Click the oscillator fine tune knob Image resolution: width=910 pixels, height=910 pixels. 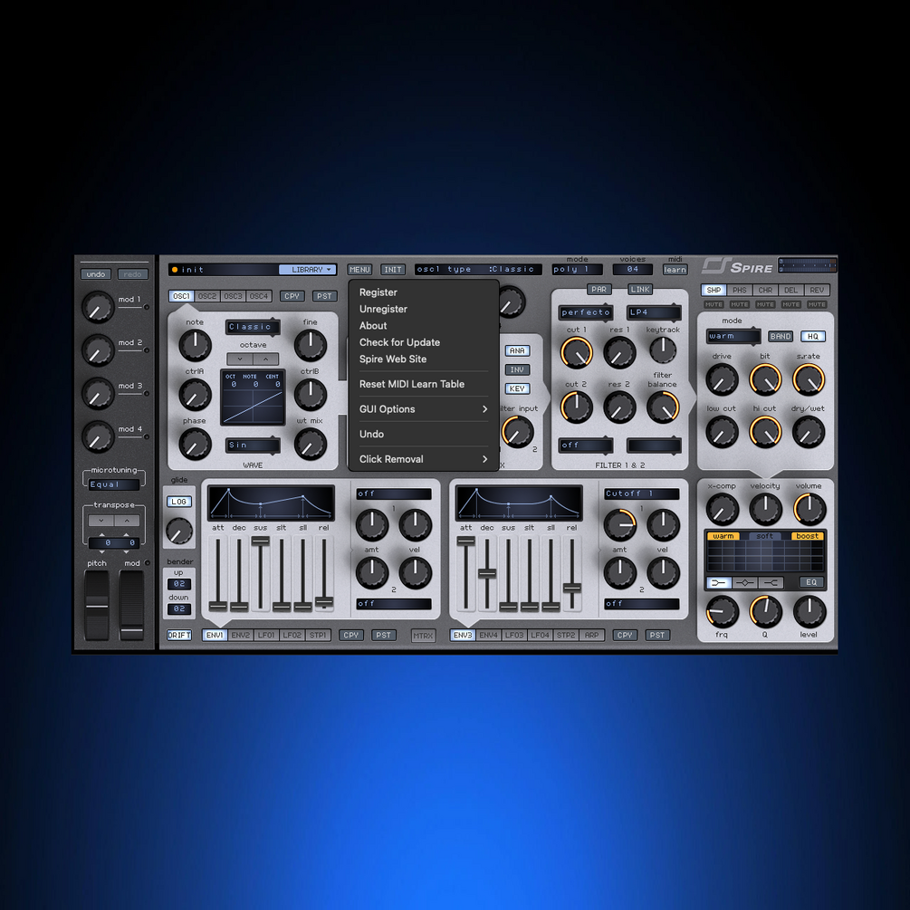(x=311, y=345)
